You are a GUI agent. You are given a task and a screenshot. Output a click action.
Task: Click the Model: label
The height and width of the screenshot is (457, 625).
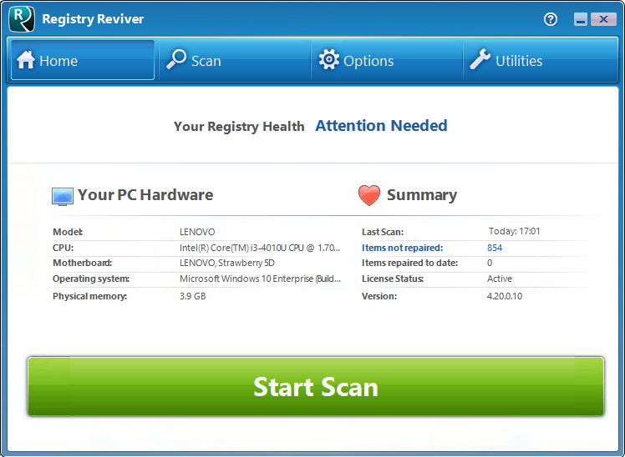pos(68,232)
